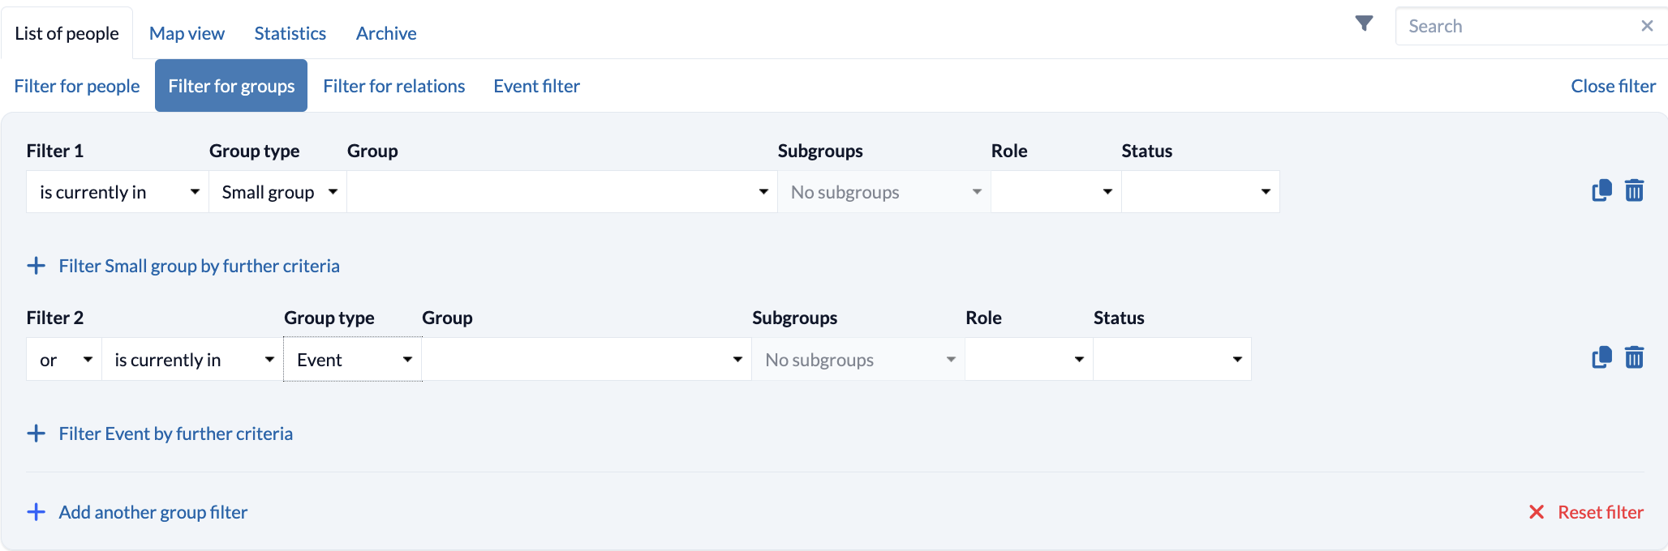Select the Filter for relations tab
This screenshot has height=551, width=1668.
pos(393,86)
